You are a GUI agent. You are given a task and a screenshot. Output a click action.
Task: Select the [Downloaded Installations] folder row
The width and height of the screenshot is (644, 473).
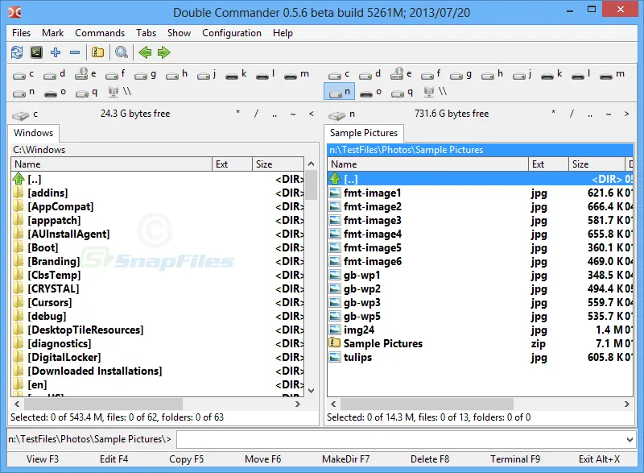158,371
